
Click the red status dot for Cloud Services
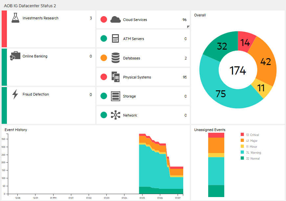click(104, 19)
